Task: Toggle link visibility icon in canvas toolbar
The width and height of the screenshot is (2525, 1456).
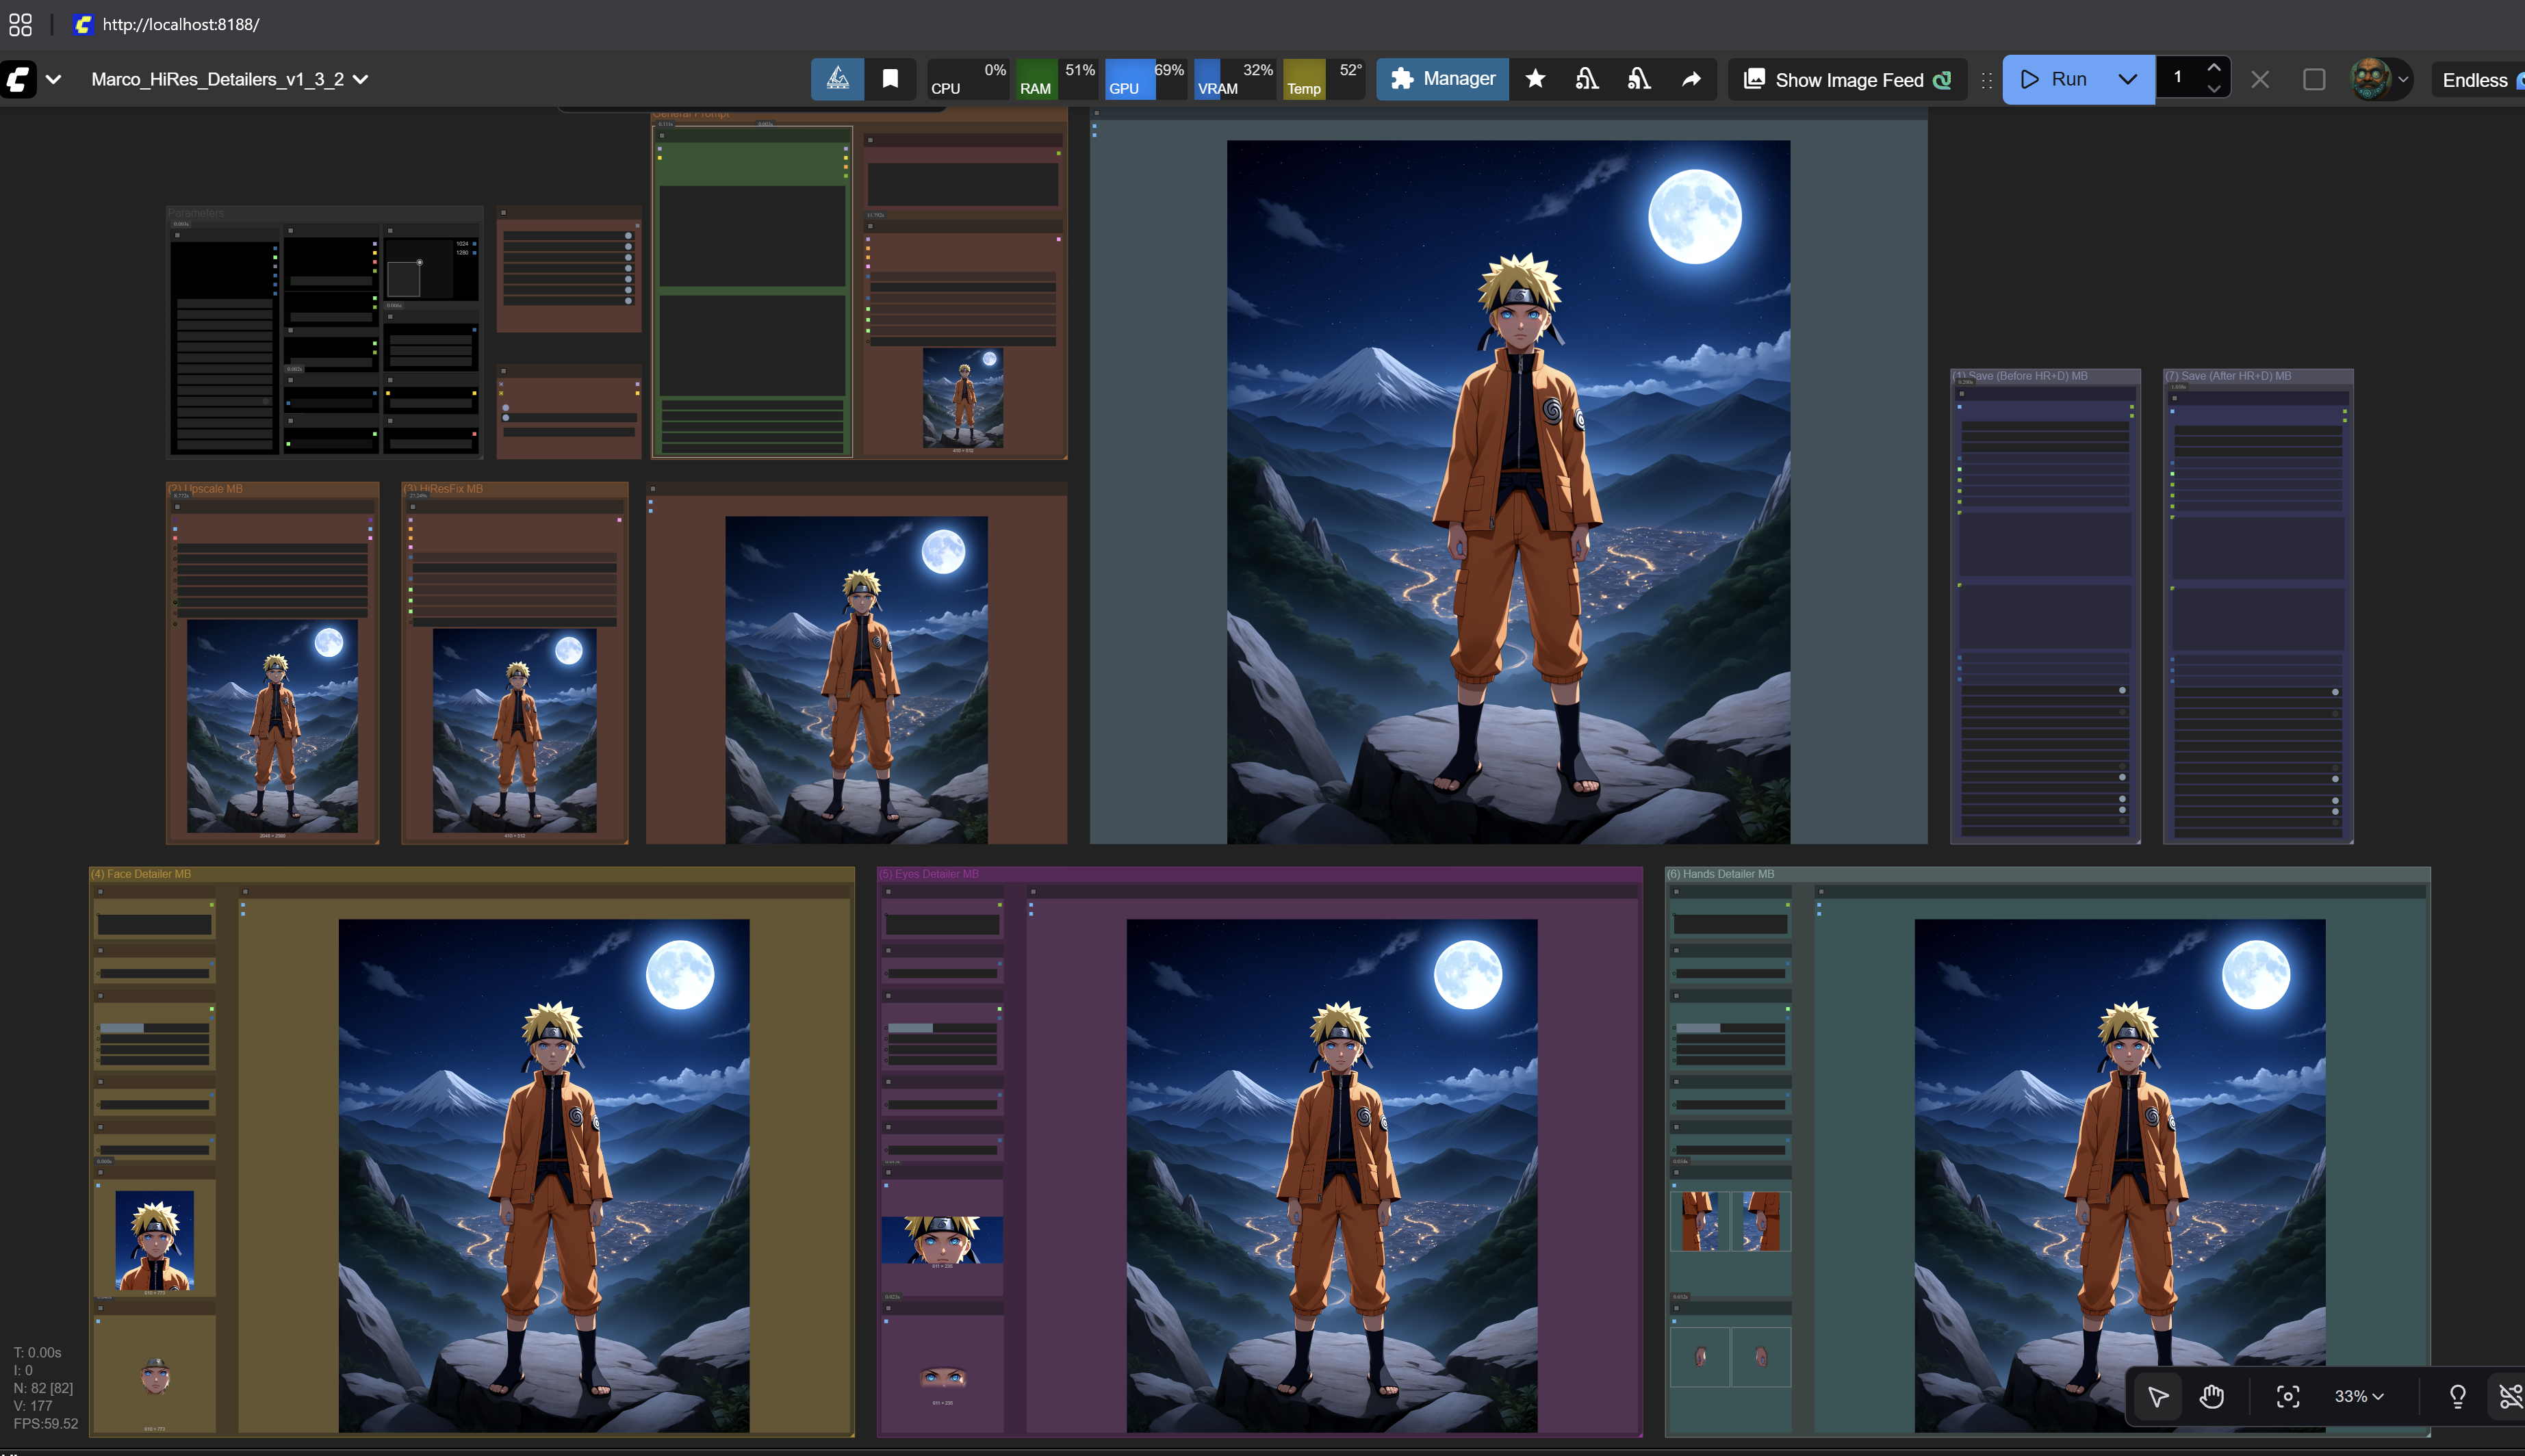Action: pos(2510,1396)
